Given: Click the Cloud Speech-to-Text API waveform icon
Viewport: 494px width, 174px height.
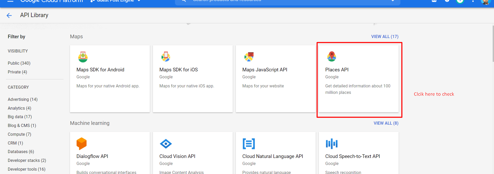Looking at the screenshot, I should click(x=331, y=144).
